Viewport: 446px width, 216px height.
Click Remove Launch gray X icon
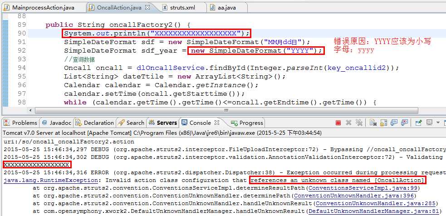tap(348, 123)
